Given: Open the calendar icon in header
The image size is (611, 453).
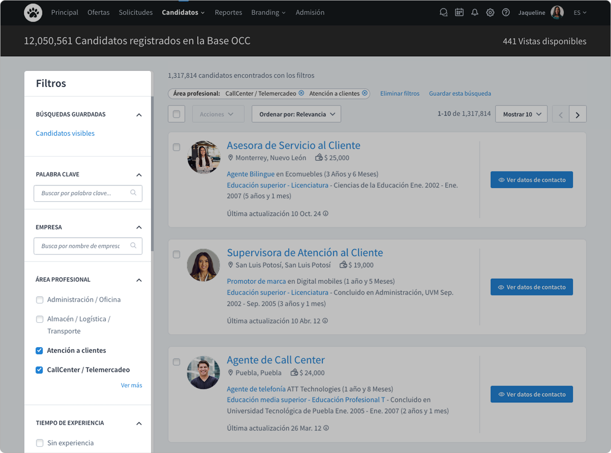Looking at the screenshot, I should tap(459, 13).
